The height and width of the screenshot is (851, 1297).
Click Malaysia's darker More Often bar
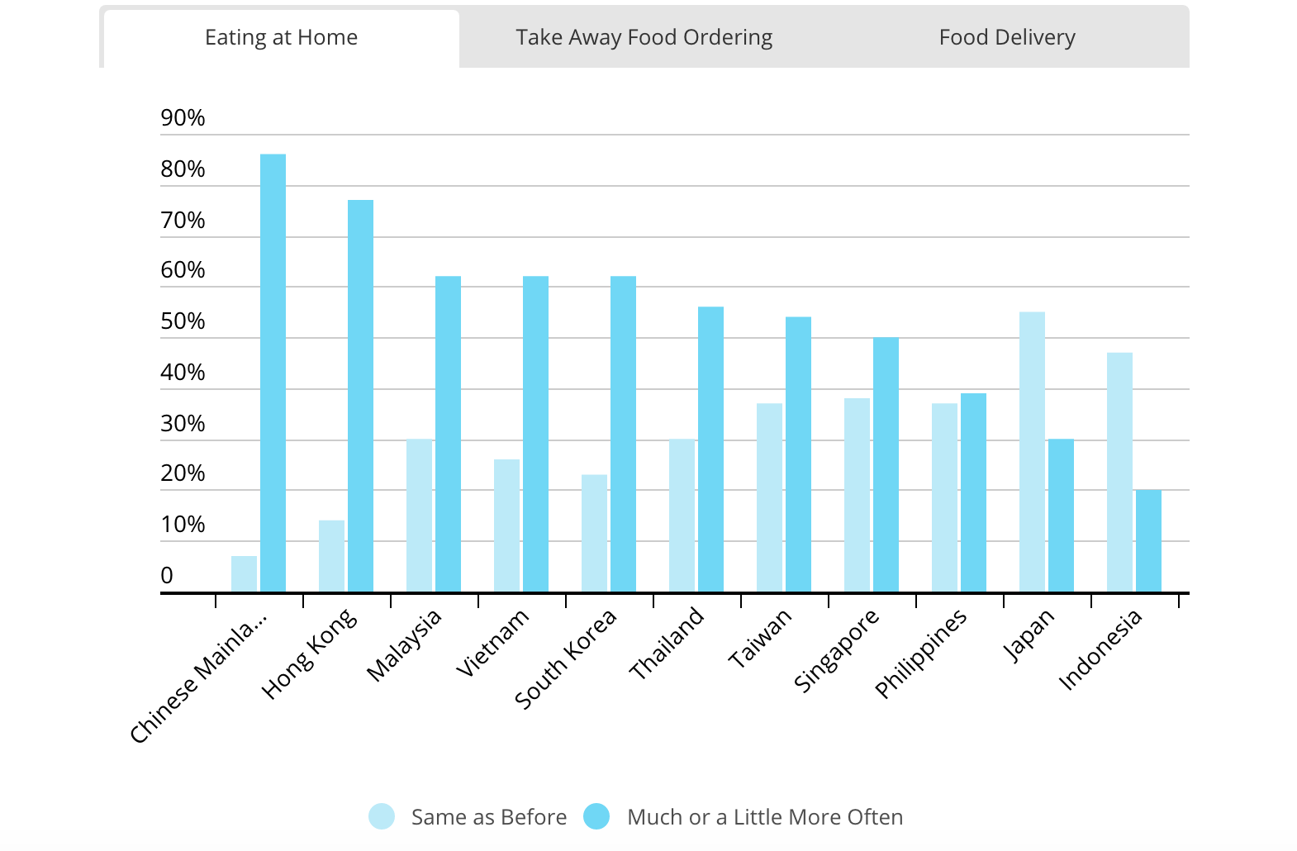tap(448, 434)
